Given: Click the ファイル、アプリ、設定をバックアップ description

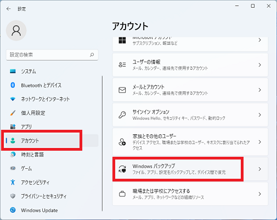Looking at the screenshot, I should [179, 172].
